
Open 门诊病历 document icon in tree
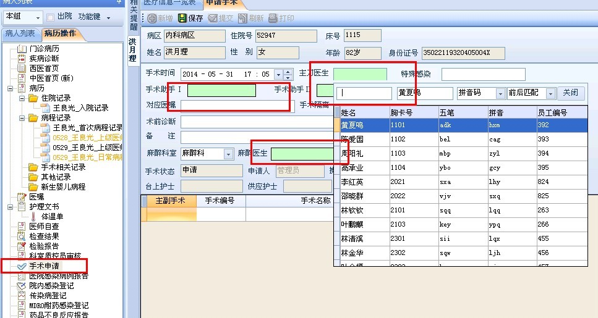[x=22, y=49]
